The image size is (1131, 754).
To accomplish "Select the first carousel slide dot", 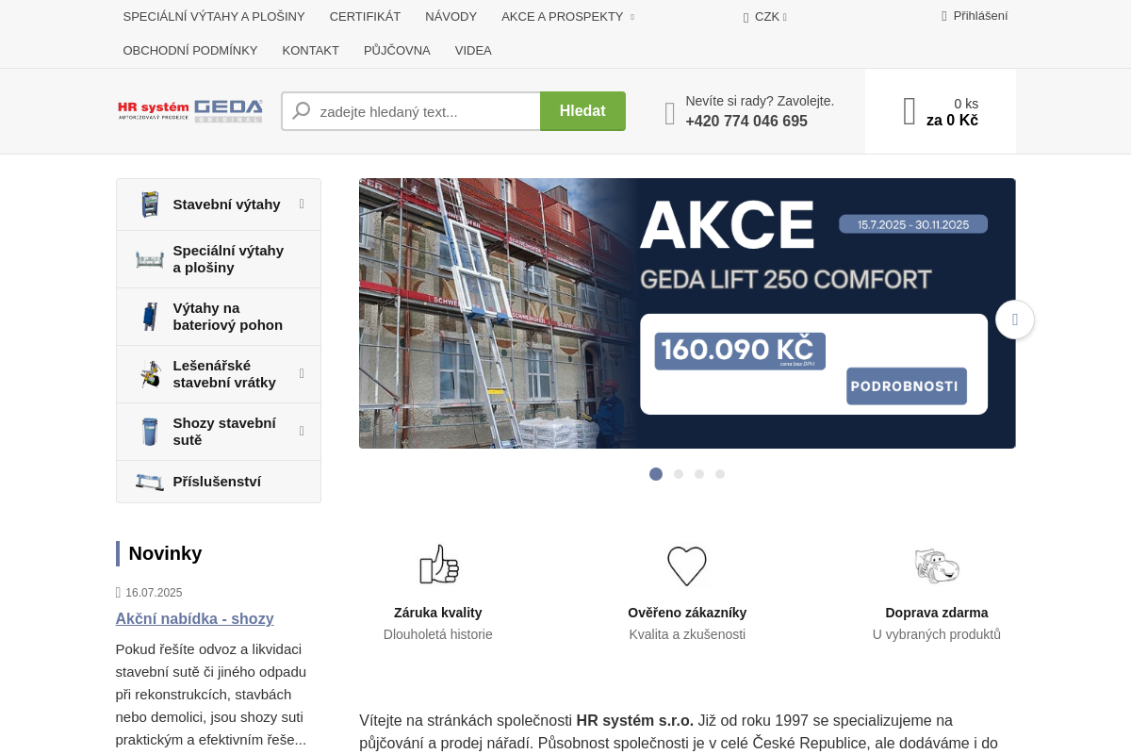I will tap(656, 474).
